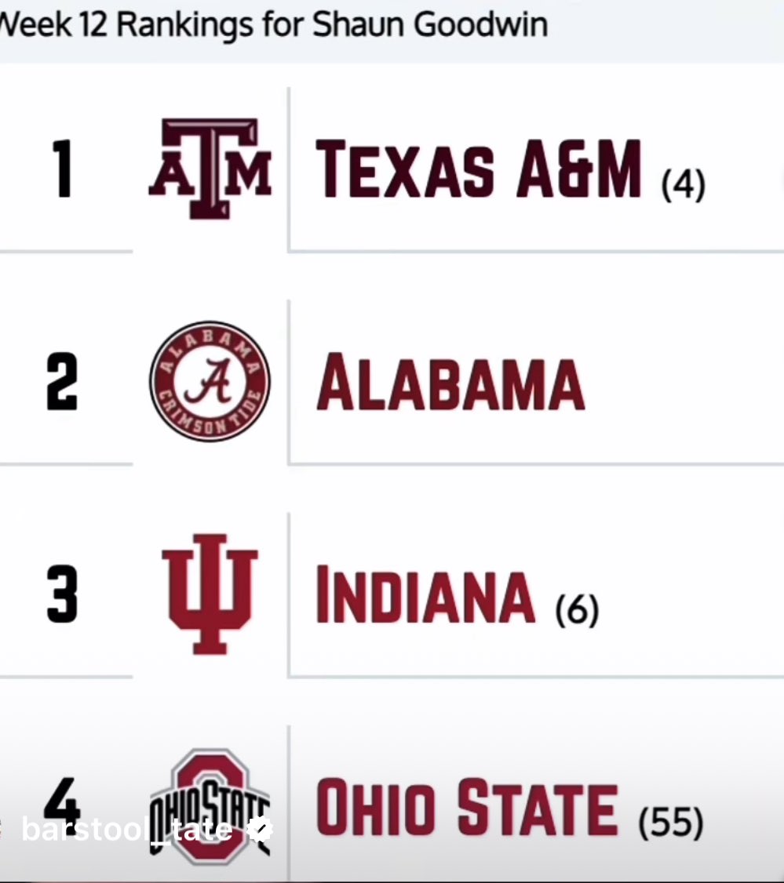Image resolution: width=784 pixels, height=883 pixels.
Task: Click Texas A&M's (4) vote count
Action: point(683,187)
